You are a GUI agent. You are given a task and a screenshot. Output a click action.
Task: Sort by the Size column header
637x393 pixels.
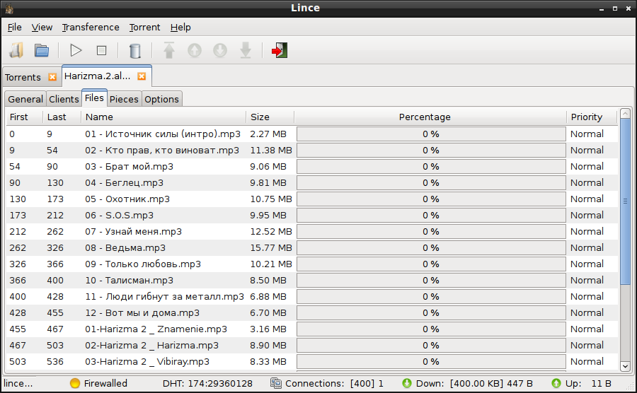point(270,117)
